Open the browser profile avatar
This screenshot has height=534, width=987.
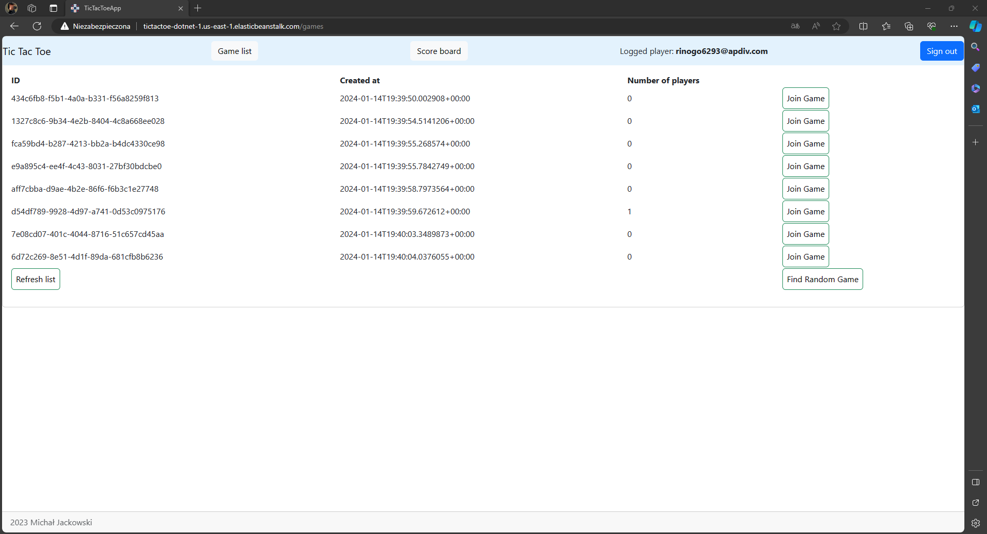click(11, 8)
